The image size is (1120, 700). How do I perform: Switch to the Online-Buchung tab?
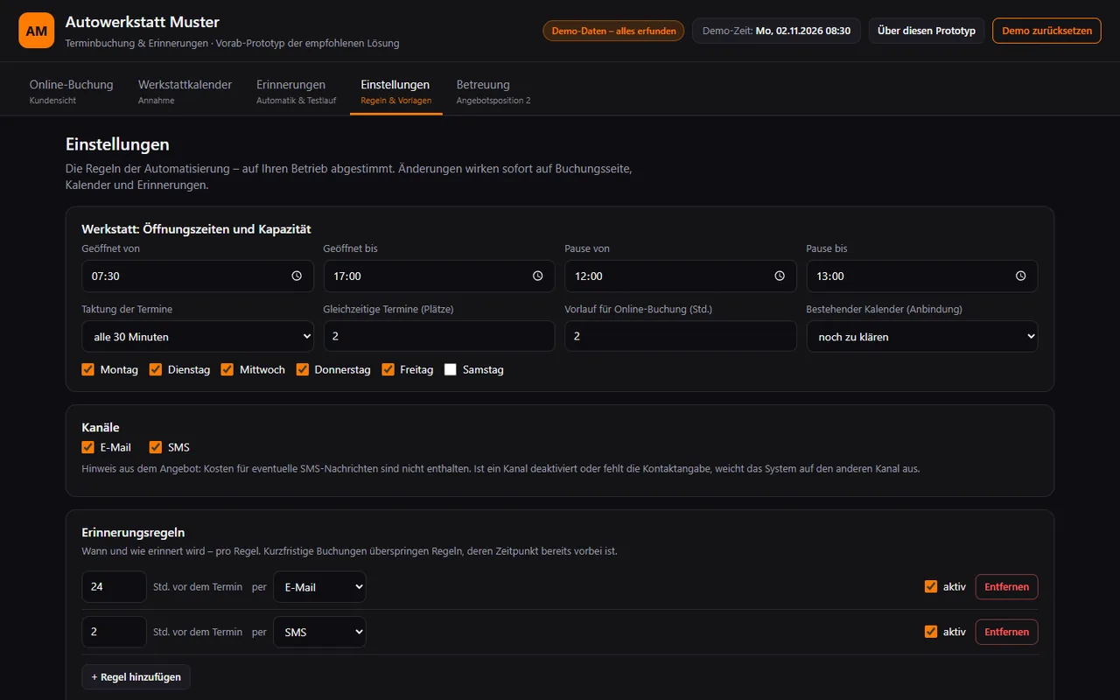[x=72, y=91]
